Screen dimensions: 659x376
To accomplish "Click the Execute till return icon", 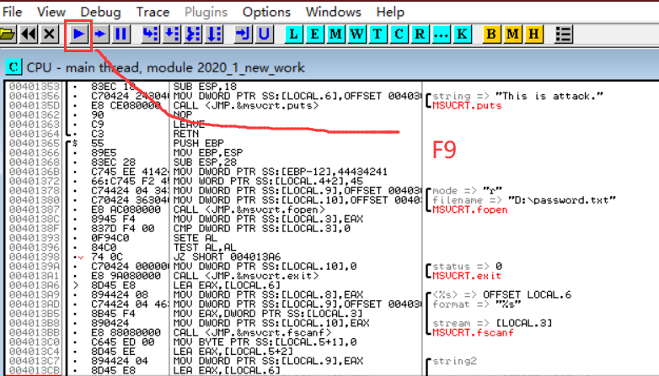I will click(x=243, y=34).
